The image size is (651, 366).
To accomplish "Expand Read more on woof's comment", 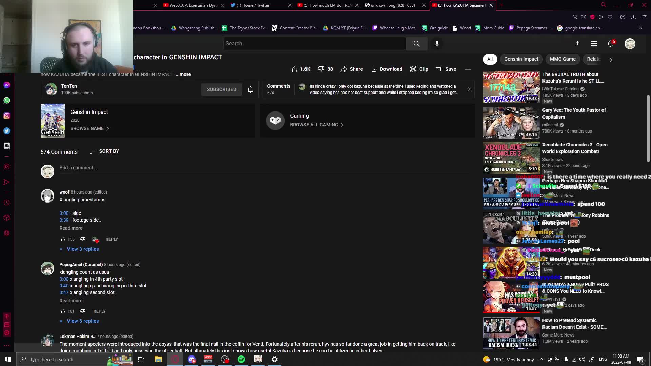I will click(71, 228).
